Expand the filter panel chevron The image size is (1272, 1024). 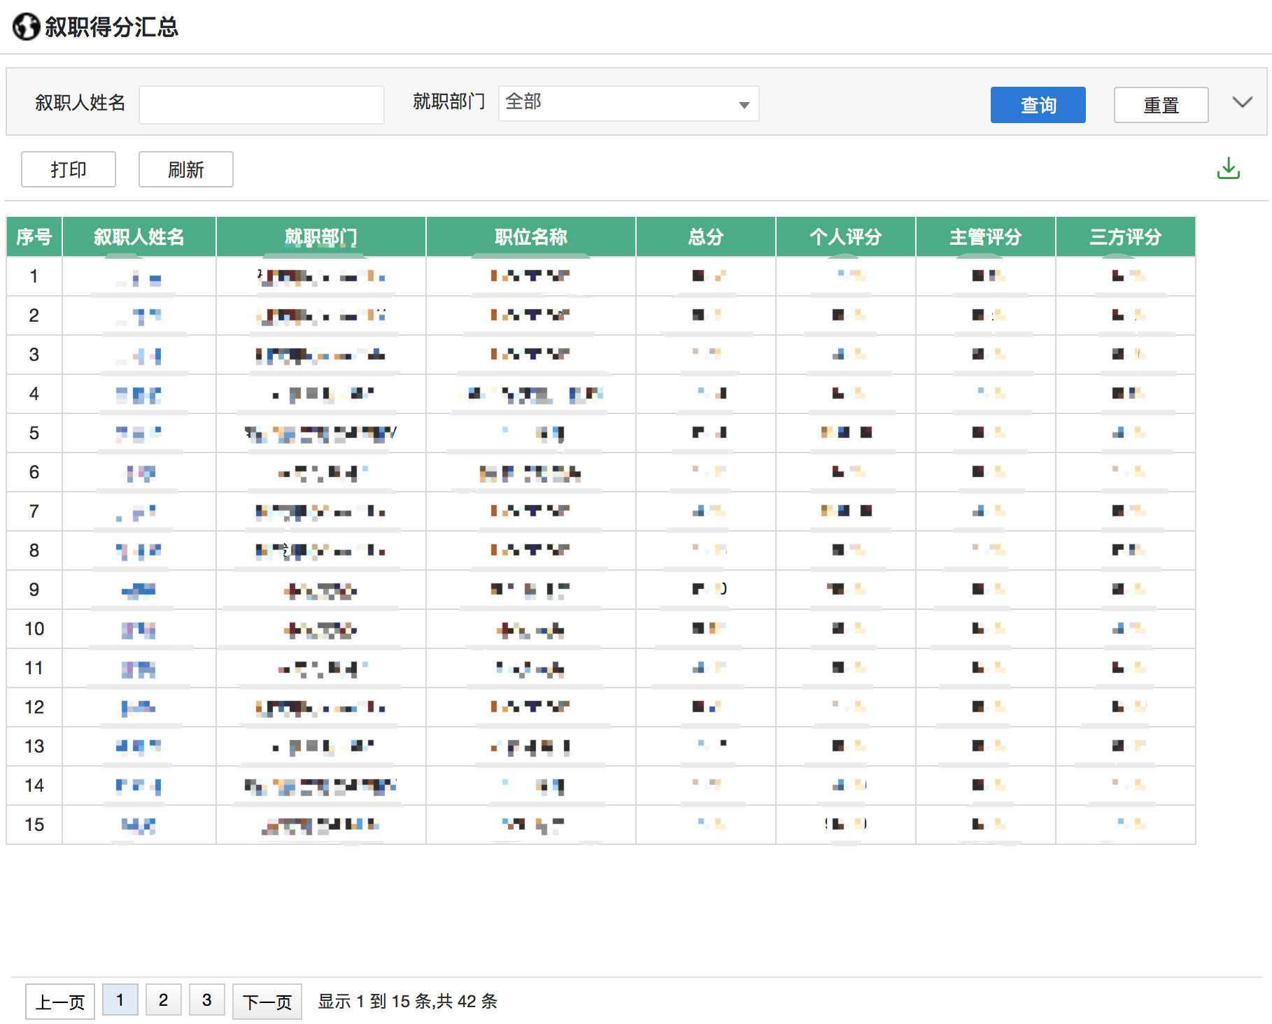point(1242,103)
